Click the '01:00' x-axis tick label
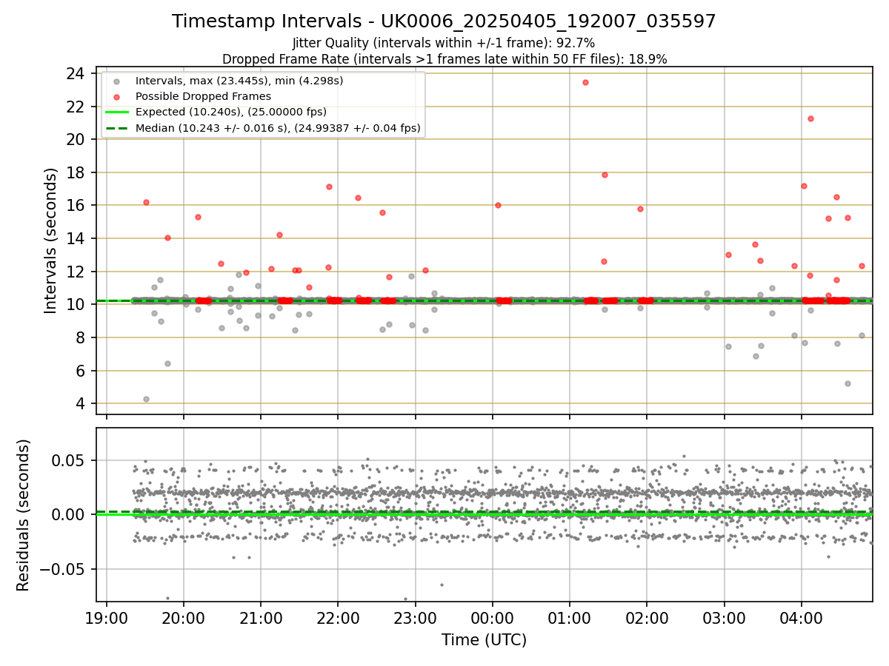The width and height of the screenshot is (889, 666). pos(570,617)
